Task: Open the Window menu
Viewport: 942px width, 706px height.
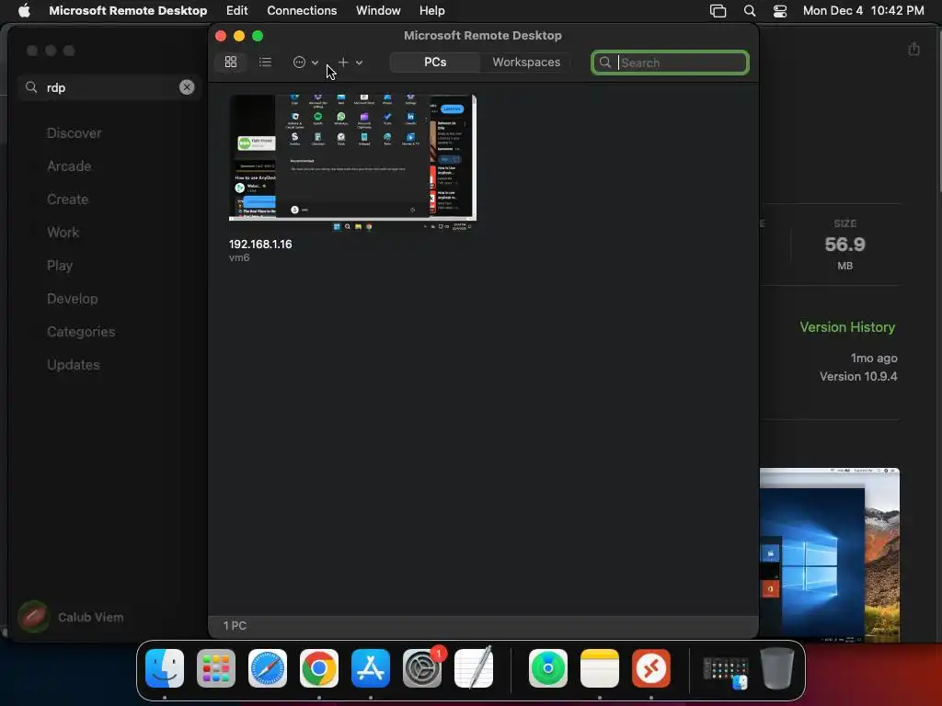Action: pyautogui.click(x=378, y=11)
